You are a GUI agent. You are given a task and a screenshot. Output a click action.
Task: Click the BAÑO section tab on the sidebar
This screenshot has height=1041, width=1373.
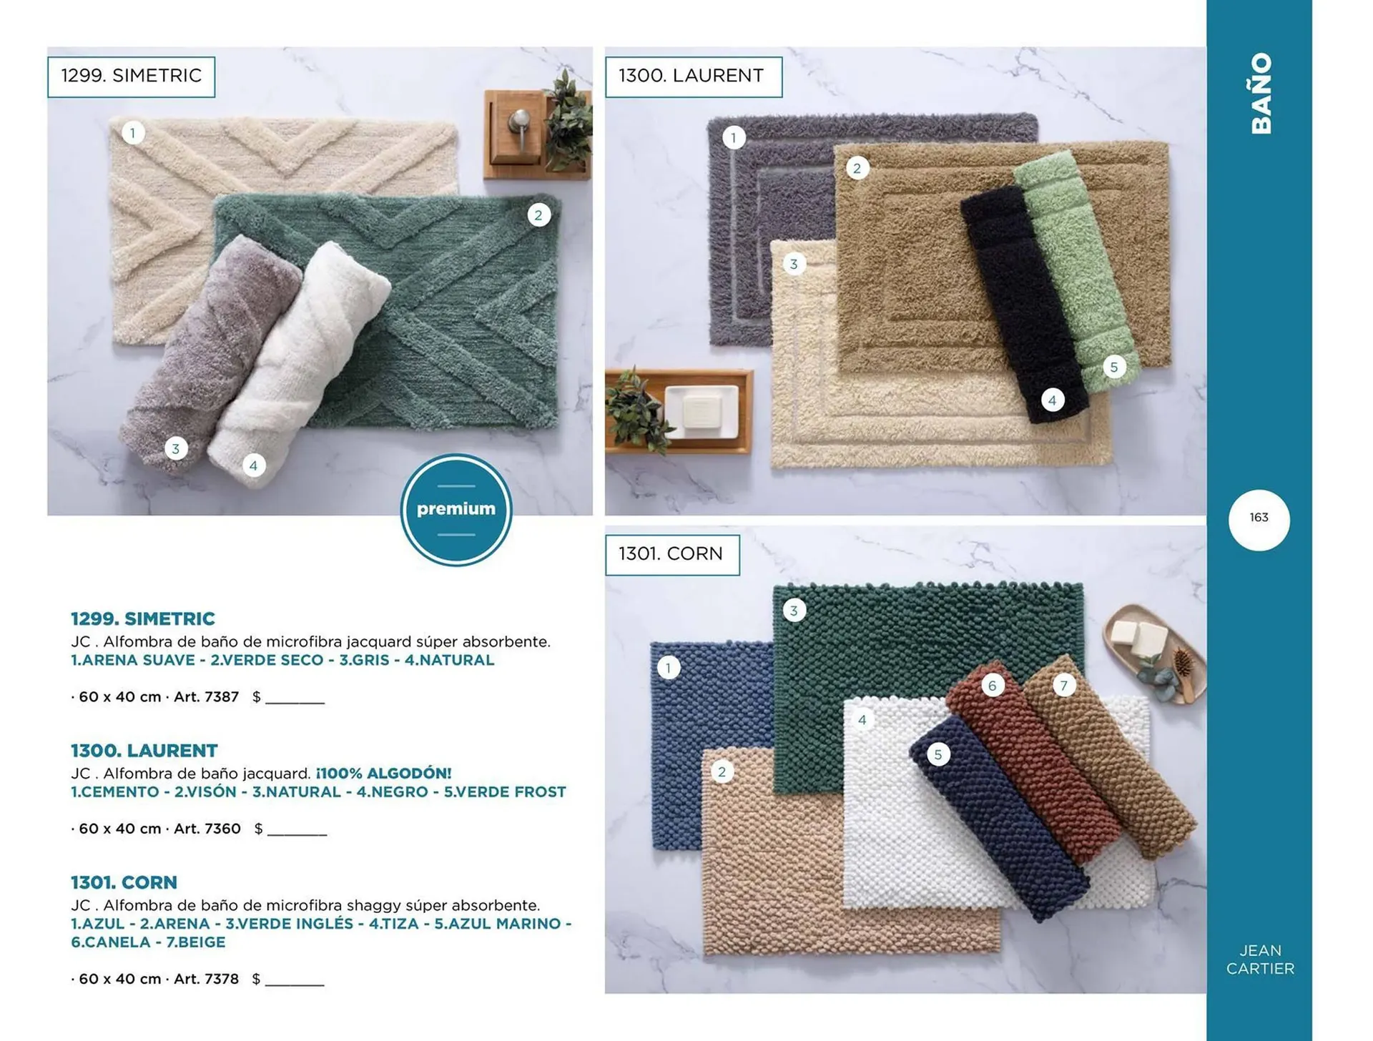(1261, 93)
